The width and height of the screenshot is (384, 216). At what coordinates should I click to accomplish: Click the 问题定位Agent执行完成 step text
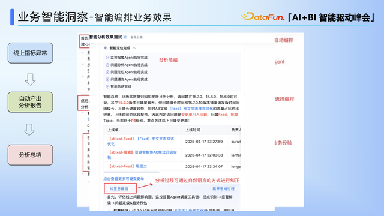129,72
